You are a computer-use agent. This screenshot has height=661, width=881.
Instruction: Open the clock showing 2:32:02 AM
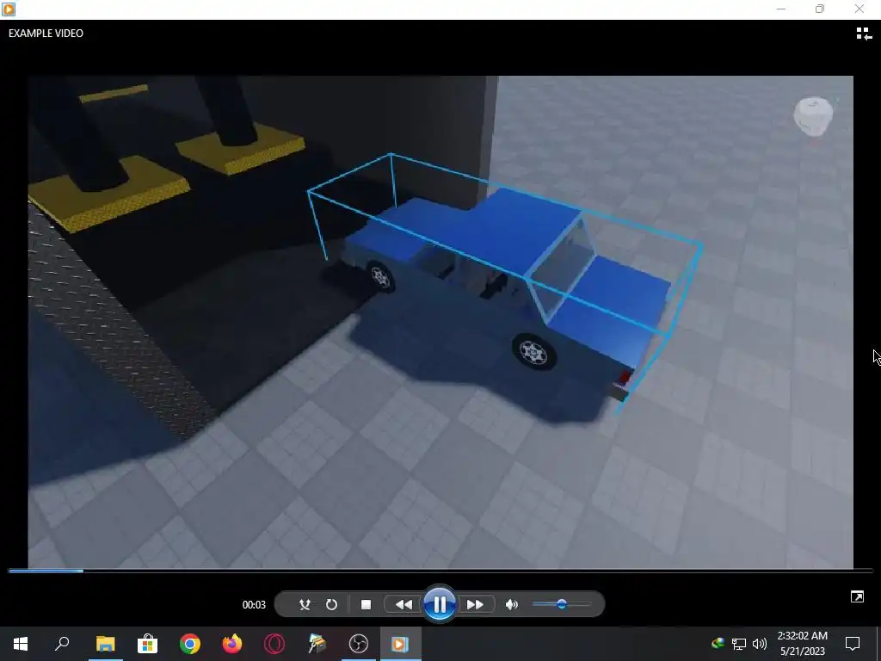coord(802,644)
